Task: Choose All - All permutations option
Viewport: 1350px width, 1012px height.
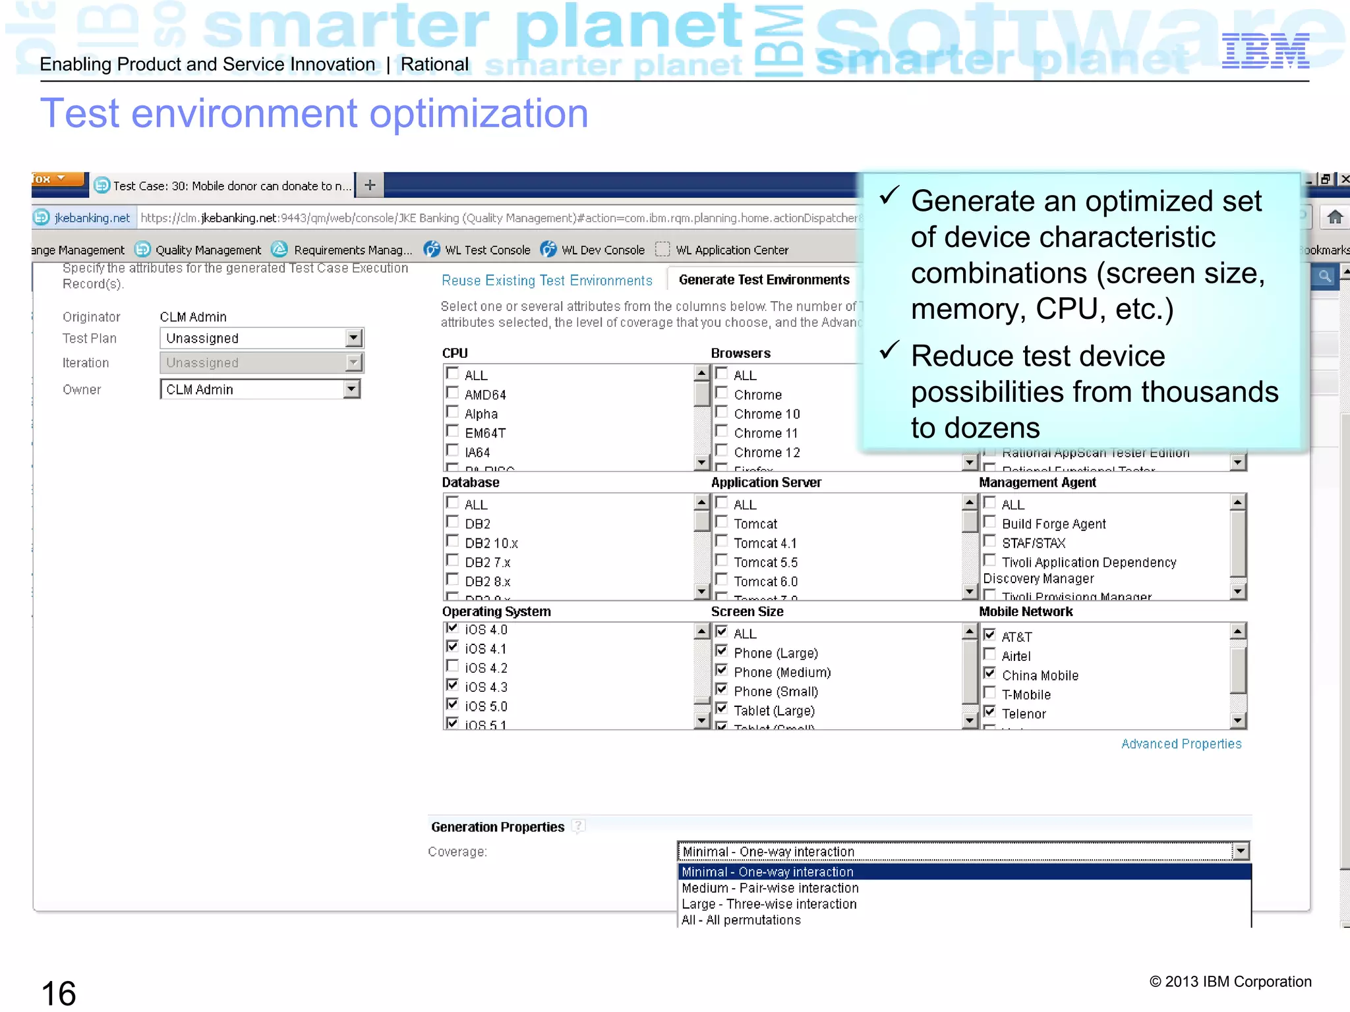Action: (964, 920)
